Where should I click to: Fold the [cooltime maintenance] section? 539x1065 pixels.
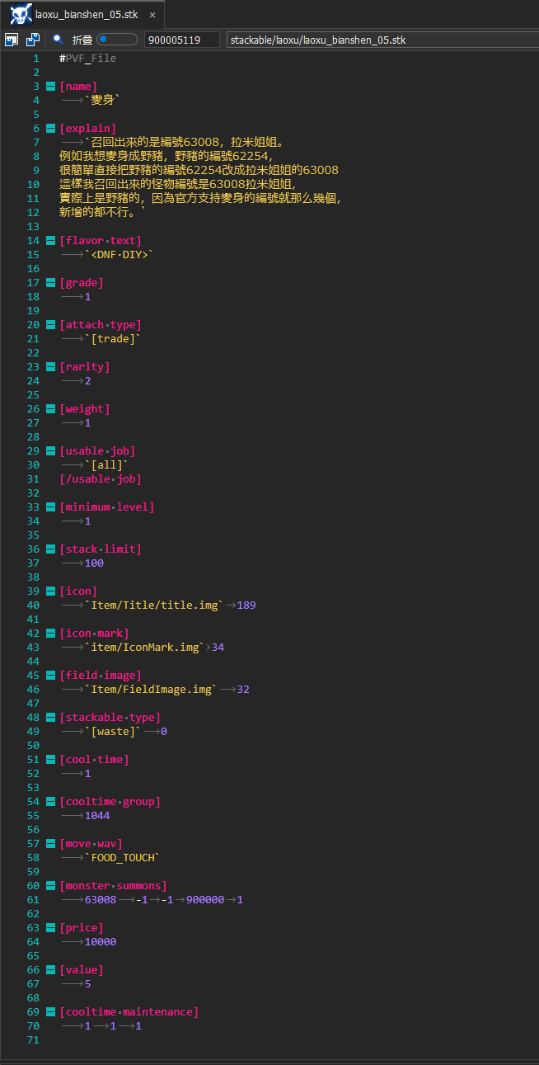pyautogui.click(x=50, y=1012)
